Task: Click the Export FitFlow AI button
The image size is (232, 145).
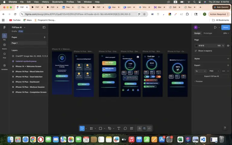Action: pos(211,76)
